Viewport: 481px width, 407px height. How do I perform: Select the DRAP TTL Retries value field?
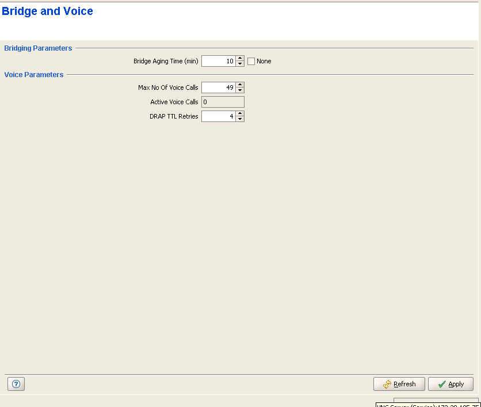(219, 116)
